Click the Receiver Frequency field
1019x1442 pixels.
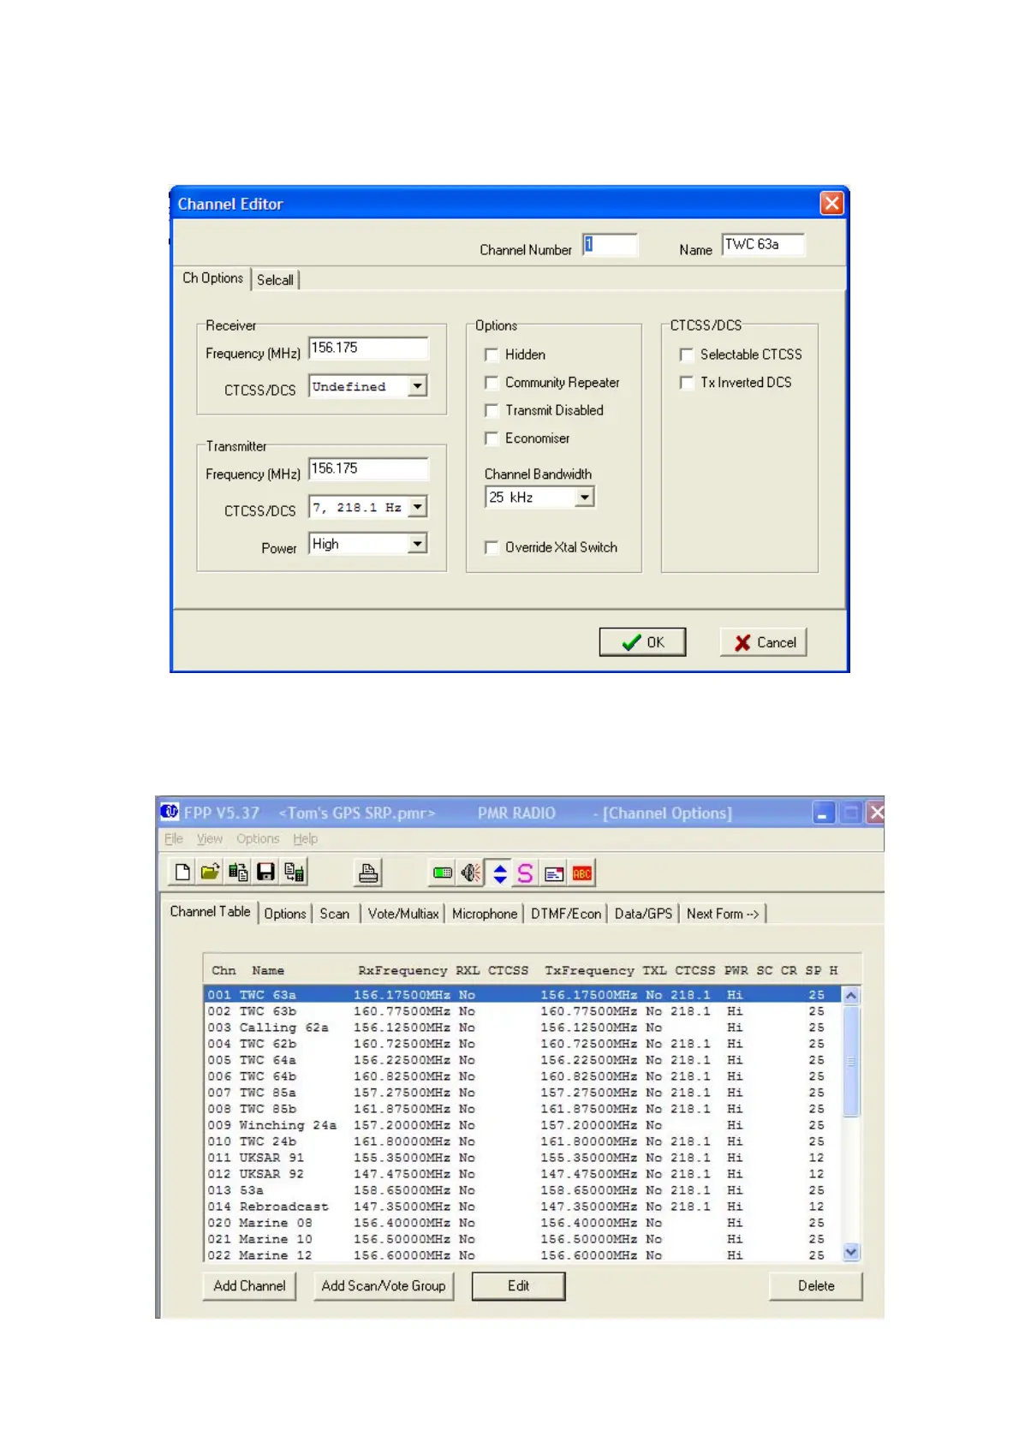tap(368, 348)
